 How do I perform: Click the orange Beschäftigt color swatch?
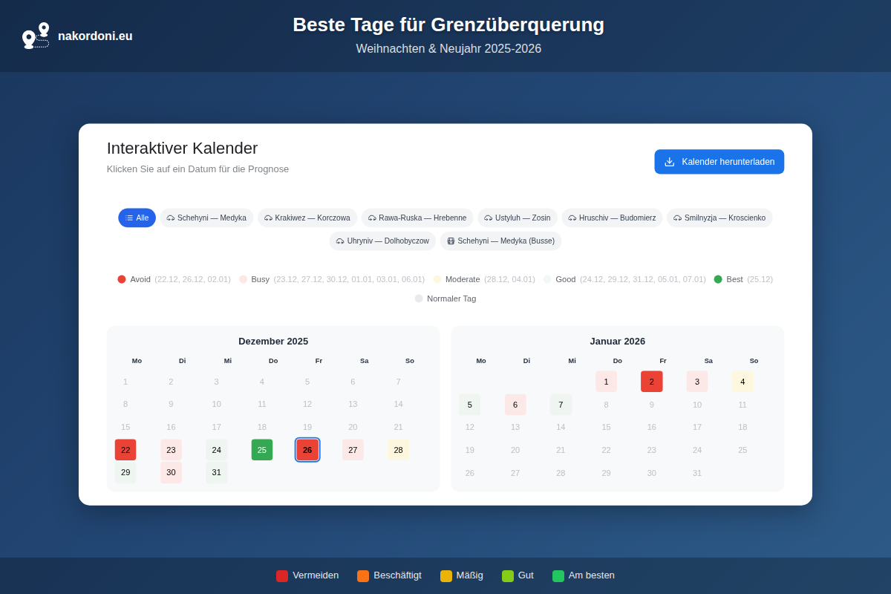tap(363, 576)
